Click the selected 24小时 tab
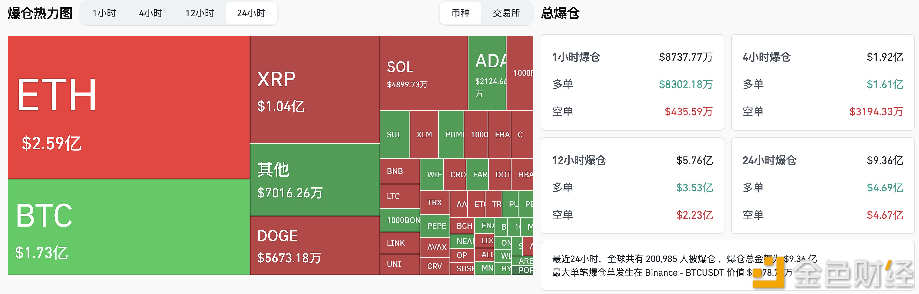The width and height of the screenshot is (919, 294). pos(251,13)
